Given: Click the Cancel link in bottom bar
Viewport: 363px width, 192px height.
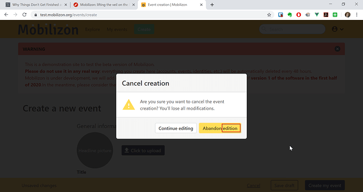Looking at the screenshot, I should tap(253, 186).
